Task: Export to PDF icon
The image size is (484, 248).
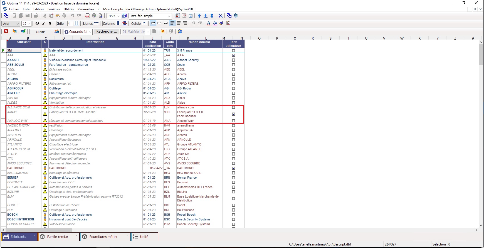Action: pos(88,16)
